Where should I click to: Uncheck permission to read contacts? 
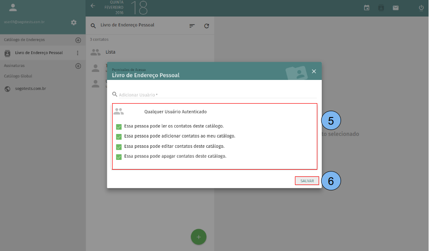click(119, 126)
